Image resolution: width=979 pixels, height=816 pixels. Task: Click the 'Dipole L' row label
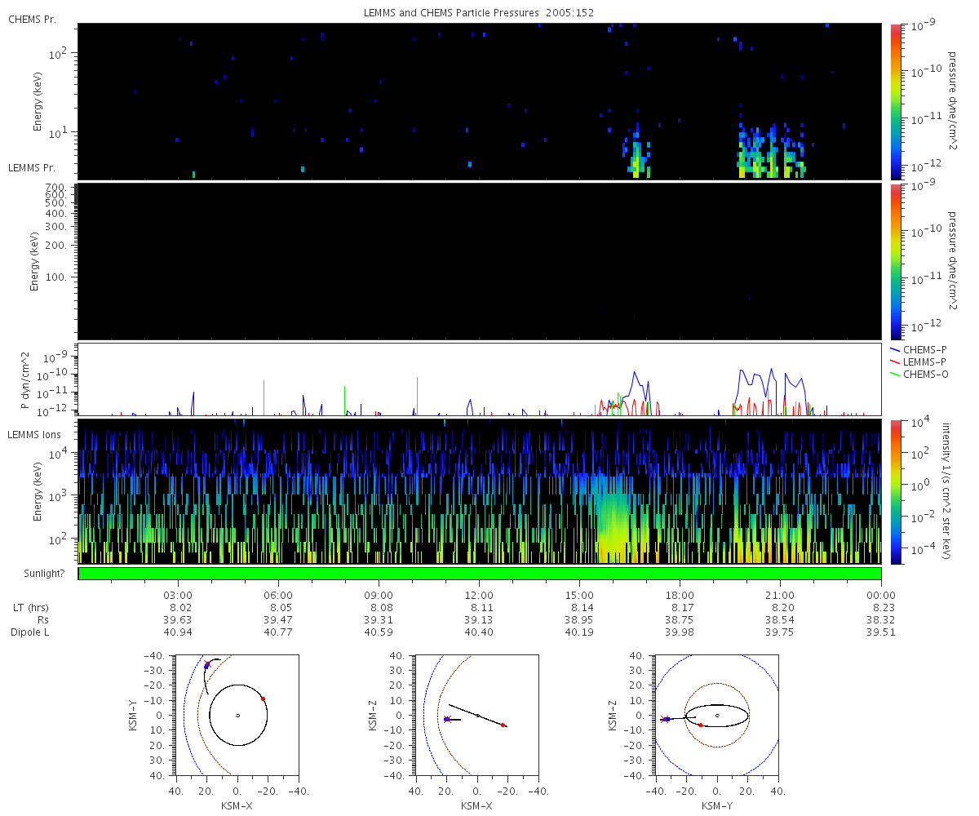coord(31,632)
